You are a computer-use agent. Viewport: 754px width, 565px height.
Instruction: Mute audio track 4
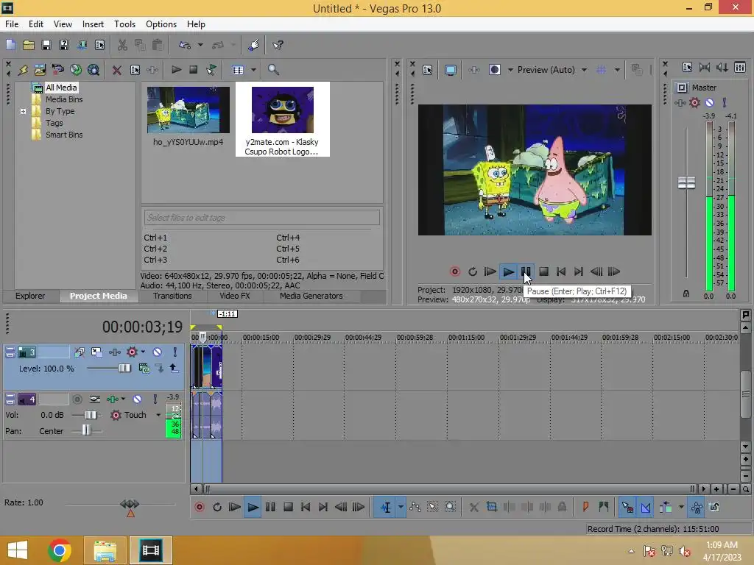pos(137,399)
